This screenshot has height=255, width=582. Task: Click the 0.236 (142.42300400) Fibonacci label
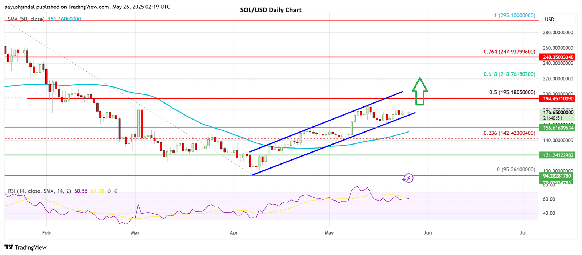[509, 133]
